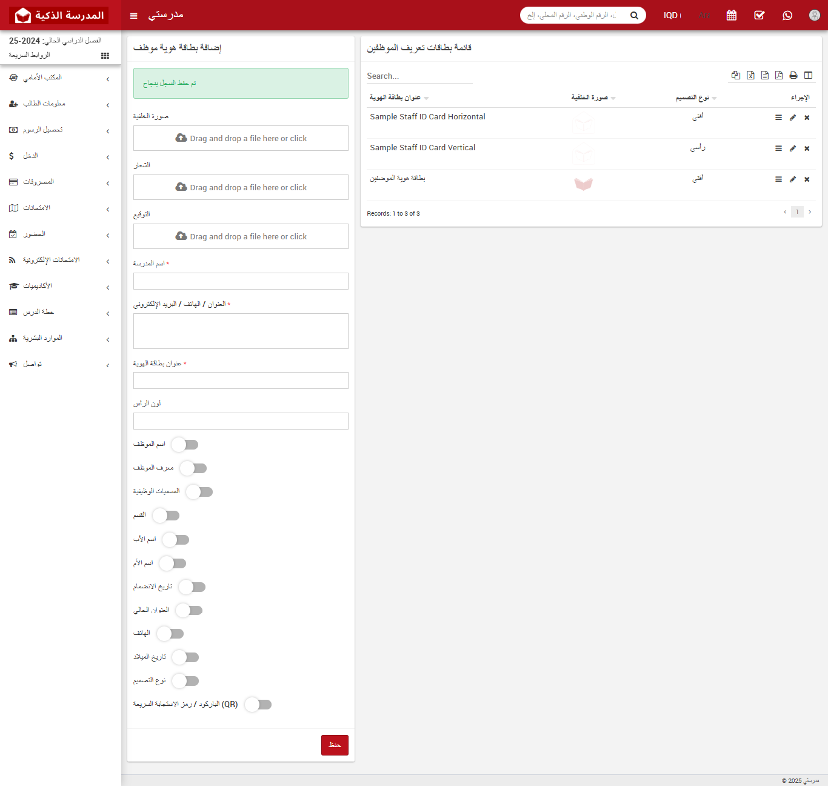Toggle the اسم الموظف switch
828x787 pixels.
click(x=185, y=445)
